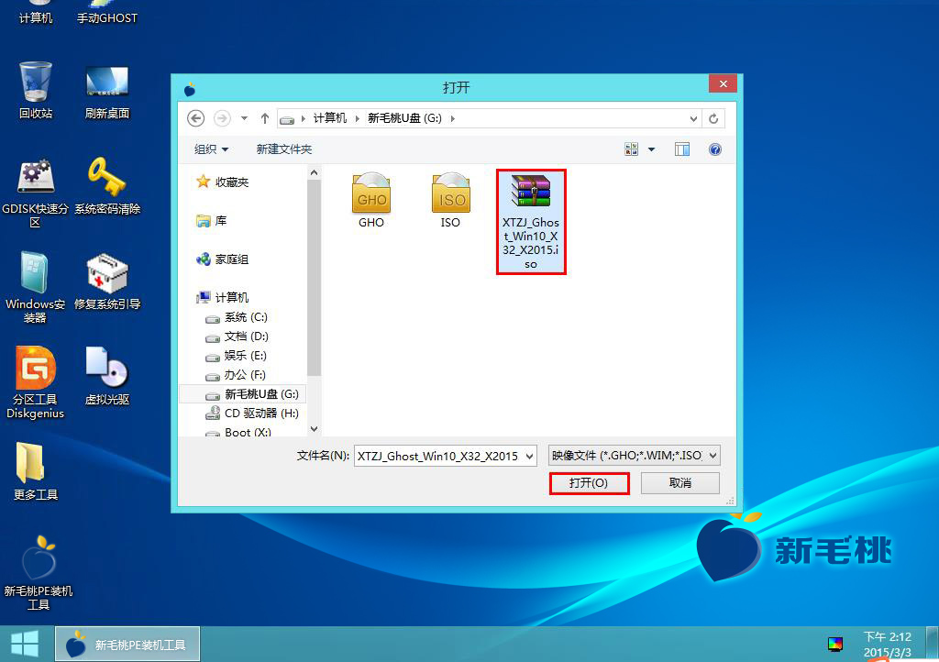Viewport: 939px width, 662px height.
Task: Select 系统 (C:) drive in tree
Action: (x=237, y=317)
